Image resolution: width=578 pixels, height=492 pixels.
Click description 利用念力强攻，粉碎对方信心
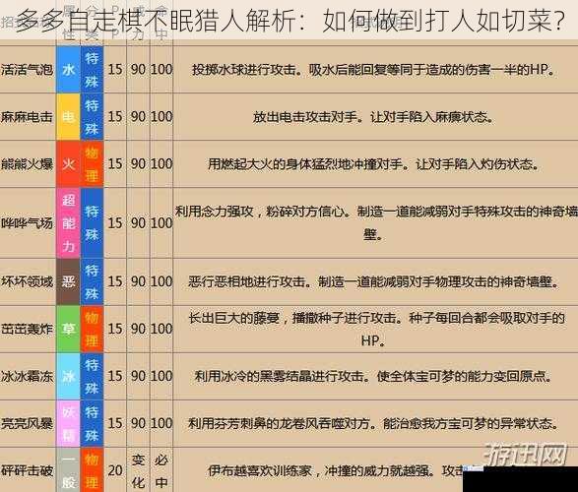[x=263, y=212]
